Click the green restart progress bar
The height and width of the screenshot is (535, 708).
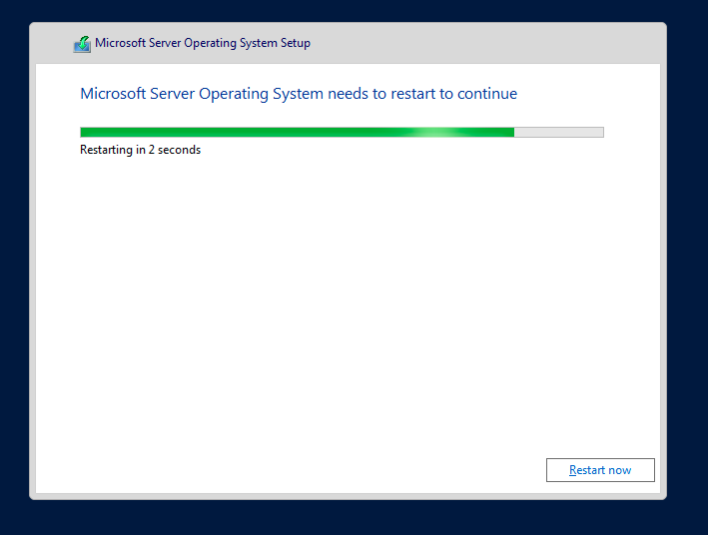tap(342, 133)
